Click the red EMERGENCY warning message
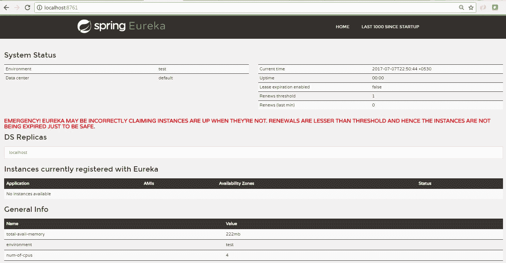The width and height of the screenshot is (506, 263). 247,124
